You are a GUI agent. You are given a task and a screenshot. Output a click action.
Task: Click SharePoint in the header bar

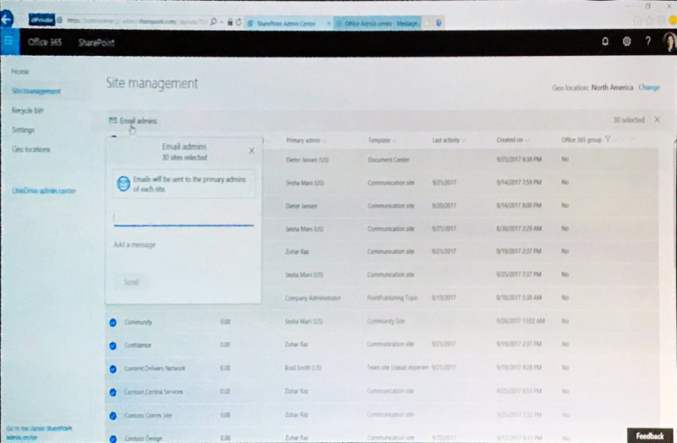point(96,42)
